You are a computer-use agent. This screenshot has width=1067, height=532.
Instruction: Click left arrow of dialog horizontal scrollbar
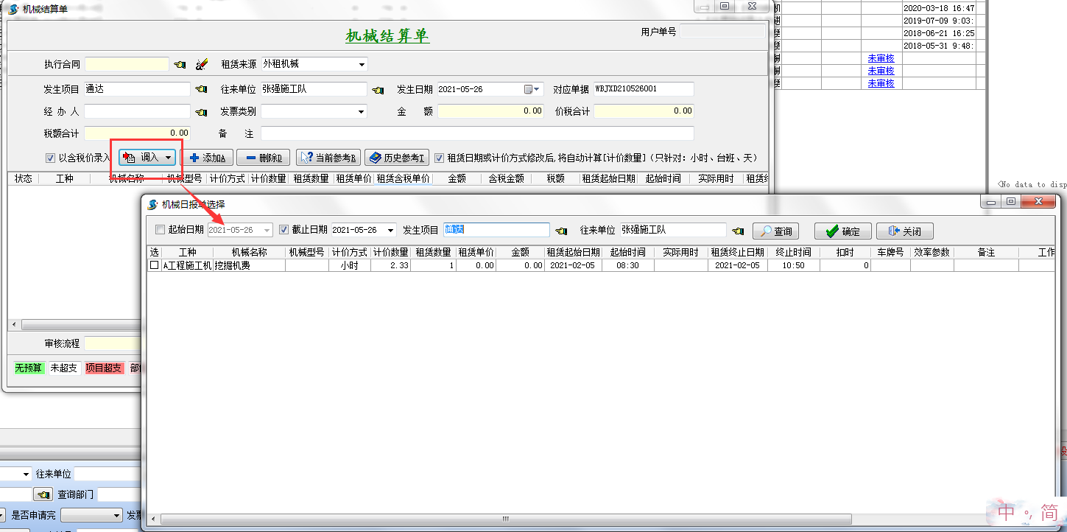pyautogui.click(x=152, y=519)
